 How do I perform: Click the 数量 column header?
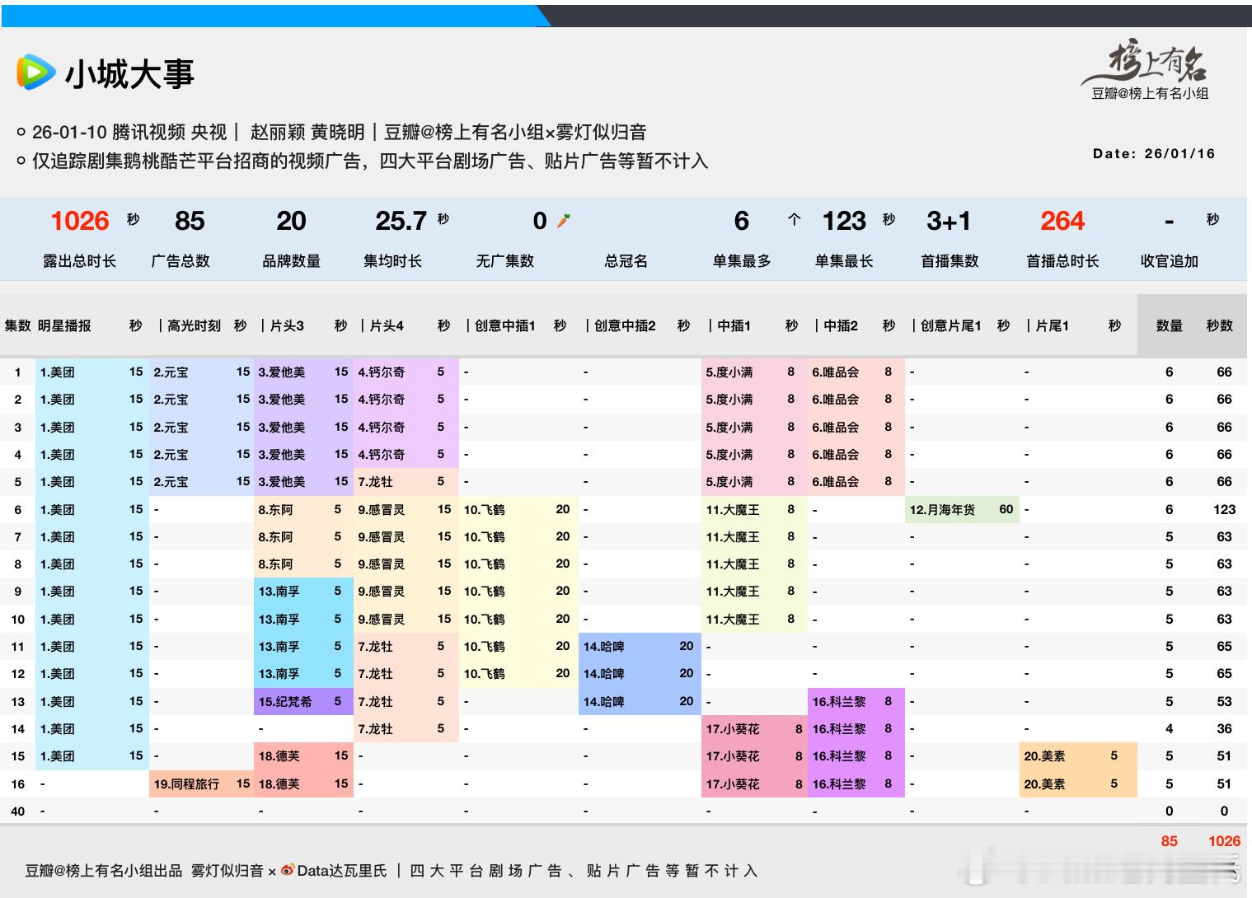(x=1170, y=326)
